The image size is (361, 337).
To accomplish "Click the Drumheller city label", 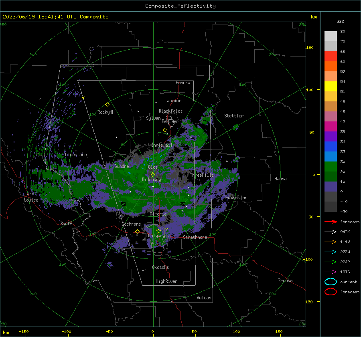I will (235, 198).
